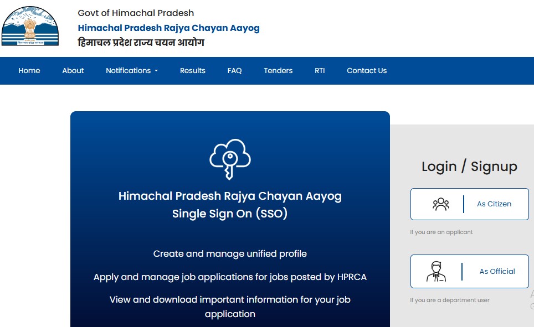Open the Results menu item
The image size is (534, 327).
point(192,70)
